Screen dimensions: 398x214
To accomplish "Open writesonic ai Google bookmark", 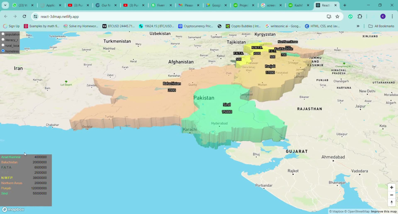I will pos(283,26).
